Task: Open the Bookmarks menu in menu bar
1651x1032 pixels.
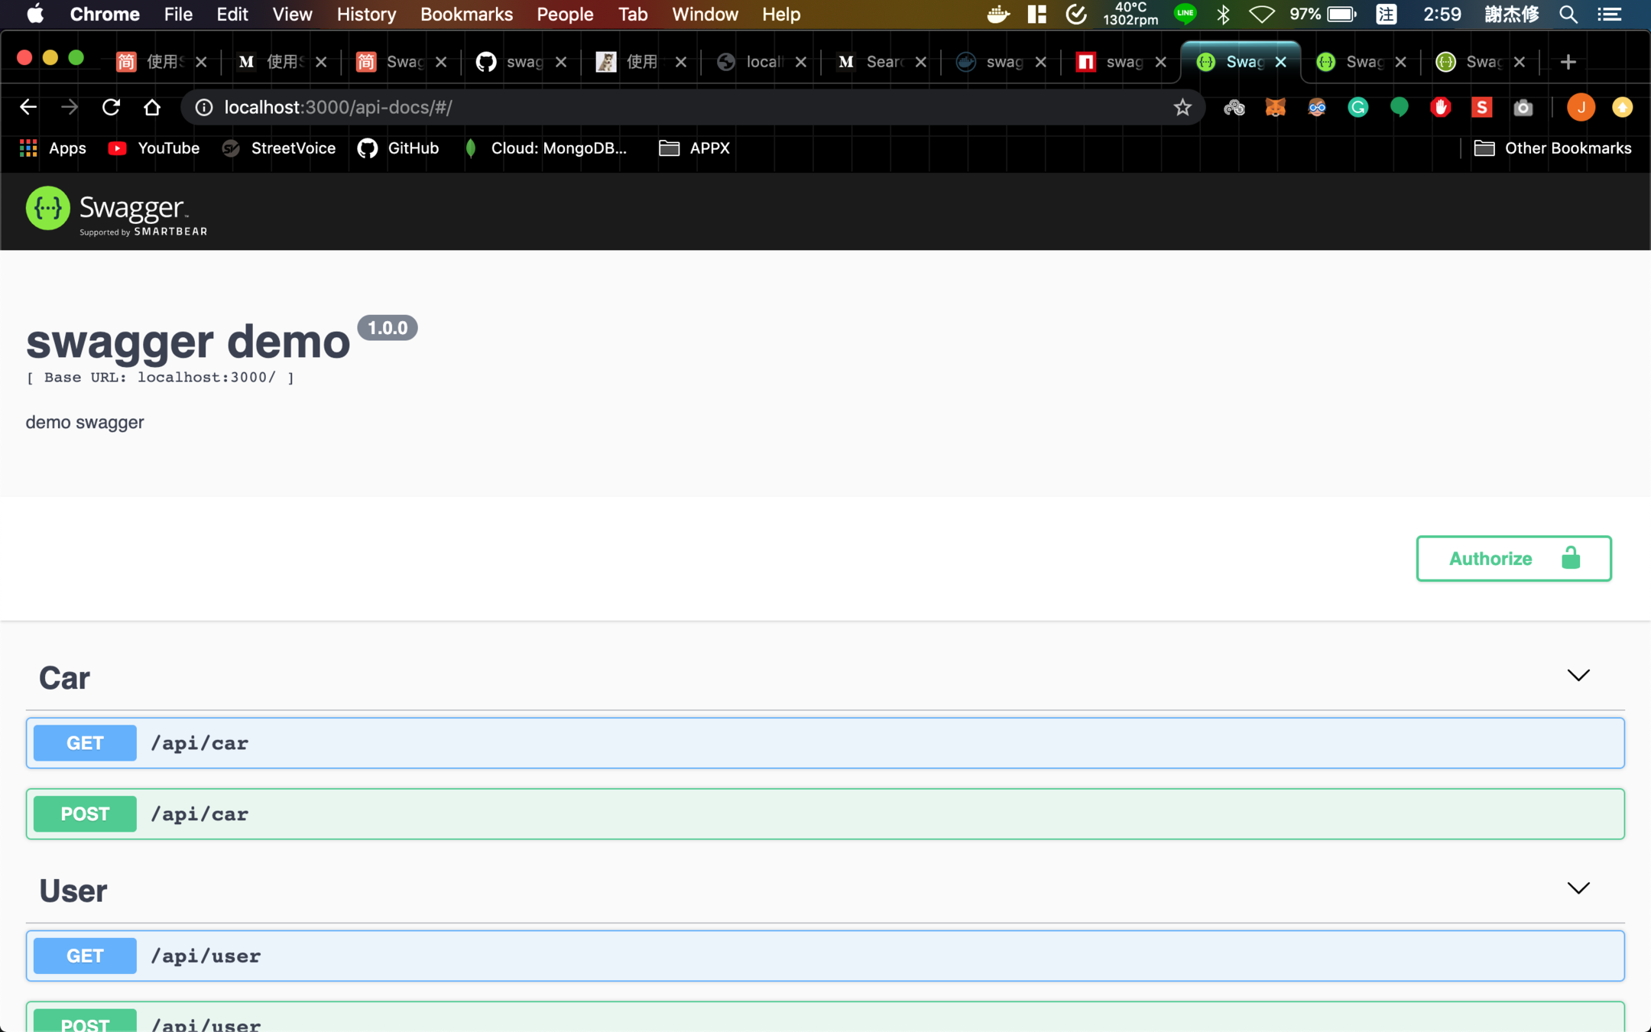Action: coord(466,15)
